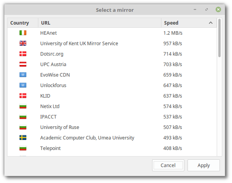Image resolution: width=232 pixels, height=183 pixels.
Task: Cancel the mirror selection dialog
Action: point(168,165)
